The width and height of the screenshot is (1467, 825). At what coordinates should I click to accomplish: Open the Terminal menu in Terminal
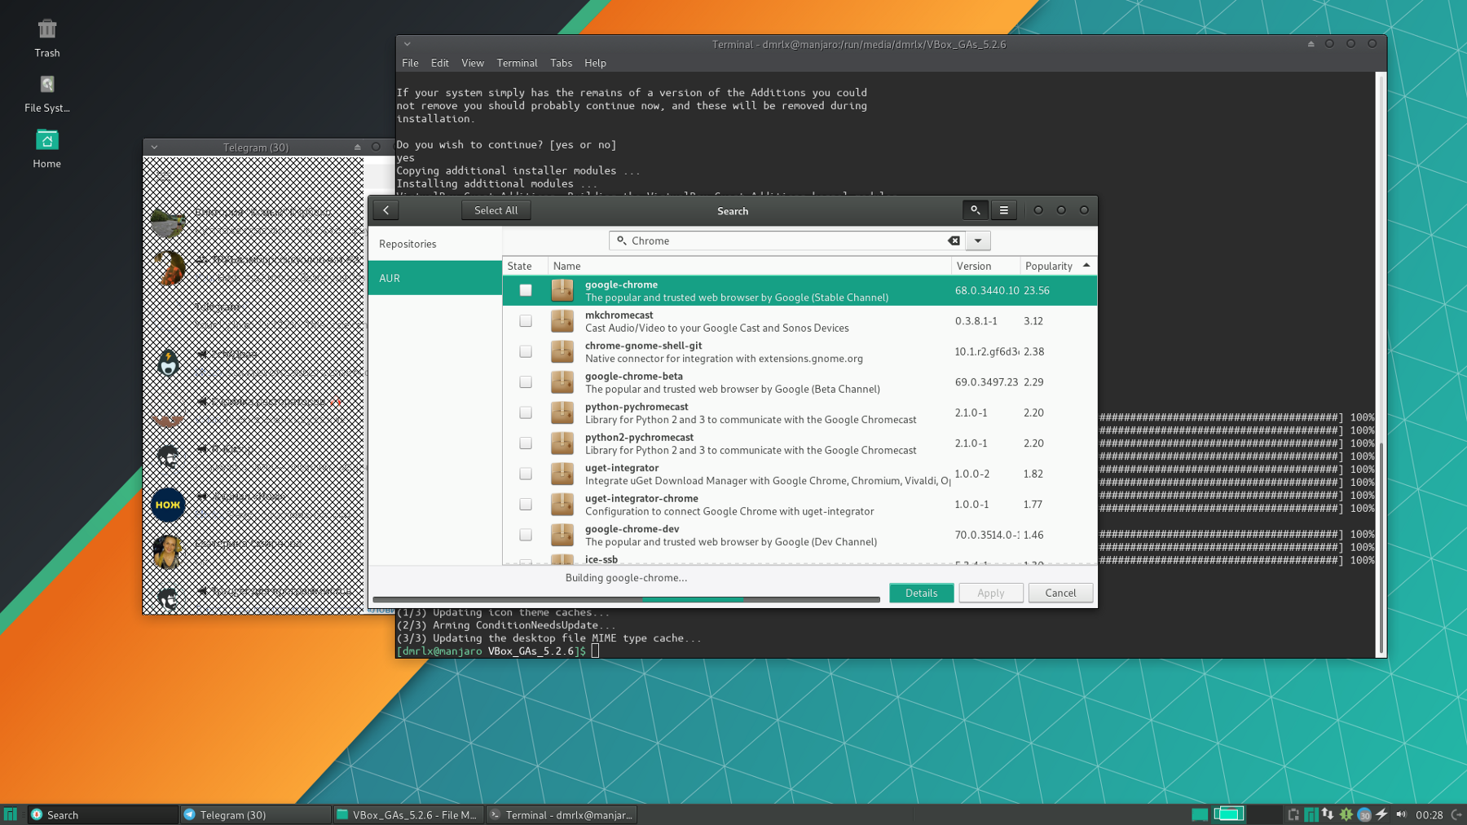(x=517, y=63)
